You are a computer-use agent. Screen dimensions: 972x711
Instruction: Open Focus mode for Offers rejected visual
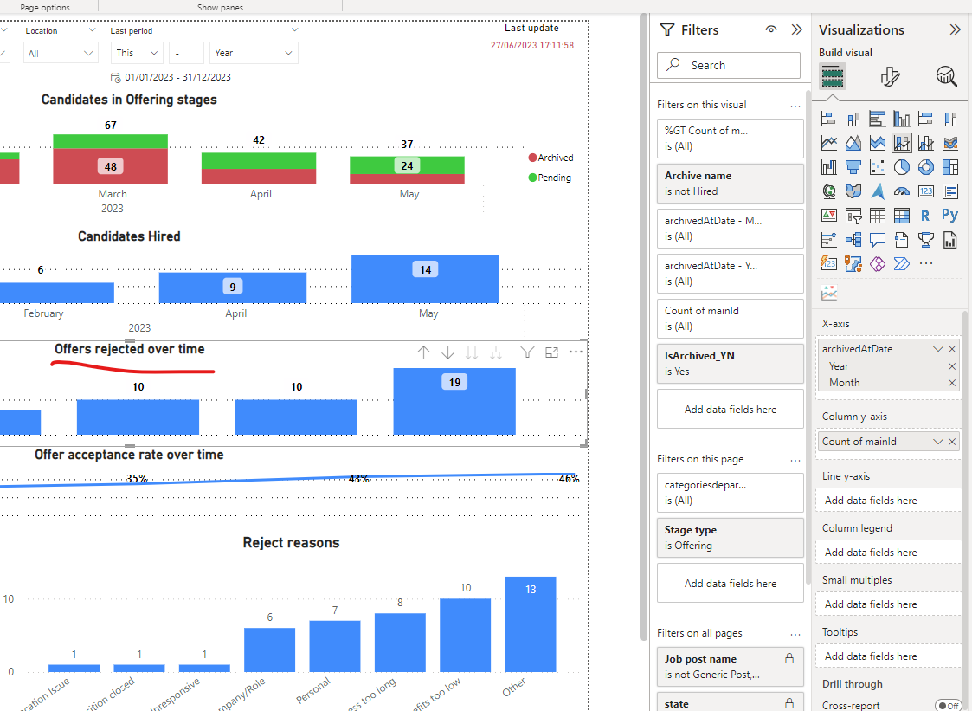551,352
